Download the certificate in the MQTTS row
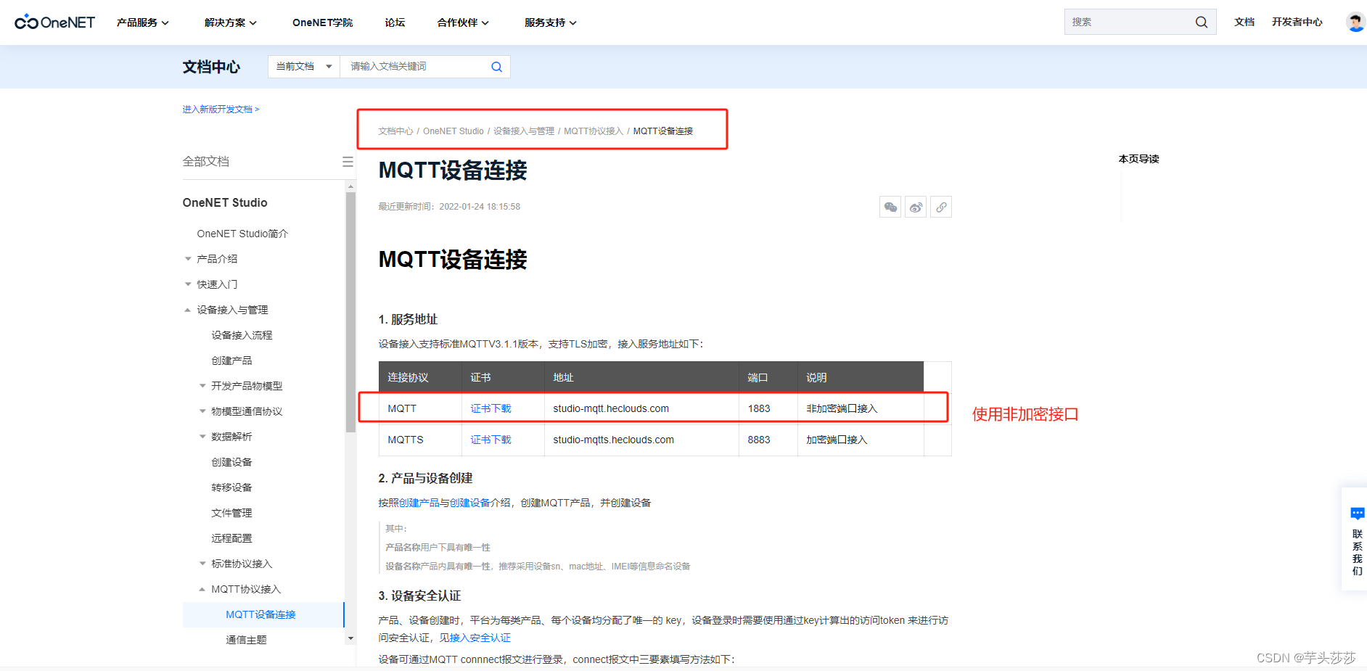1367x671 pixels. 491,440
